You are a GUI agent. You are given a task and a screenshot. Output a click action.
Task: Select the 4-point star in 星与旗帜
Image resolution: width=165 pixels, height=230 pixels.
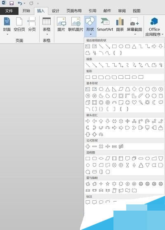point(101,184)
